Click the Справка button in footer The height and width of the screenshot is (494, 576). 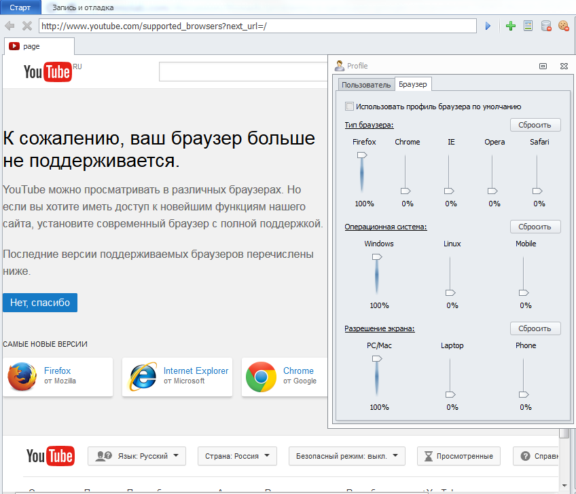point(536,456)
